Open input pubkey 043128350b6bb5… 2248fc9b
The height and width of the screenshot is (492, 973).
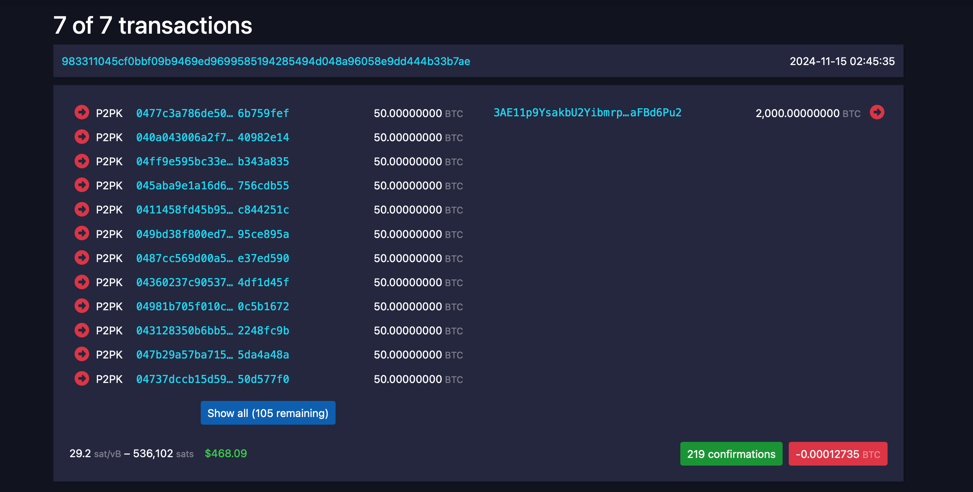[x=213, y=331]
